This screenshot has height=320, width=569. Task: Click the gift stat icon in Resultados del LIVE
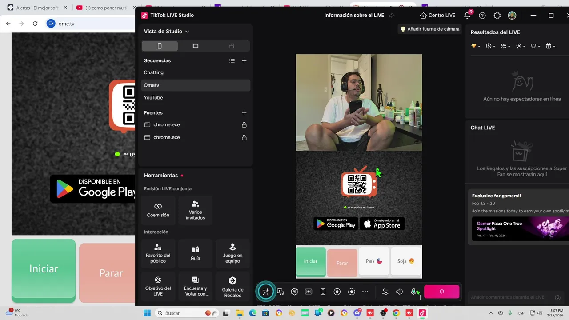coord(549,46)
